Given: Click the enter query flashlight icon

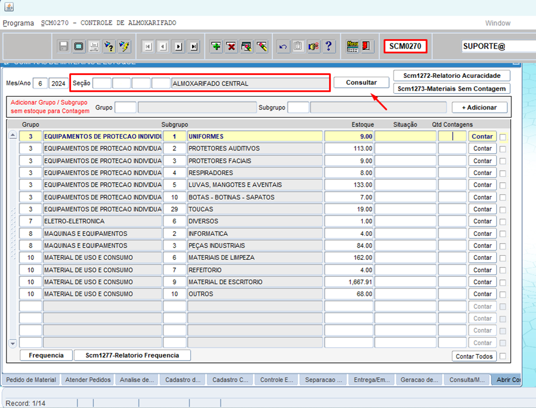Looking at the screenshot, I should coord(110,46).
